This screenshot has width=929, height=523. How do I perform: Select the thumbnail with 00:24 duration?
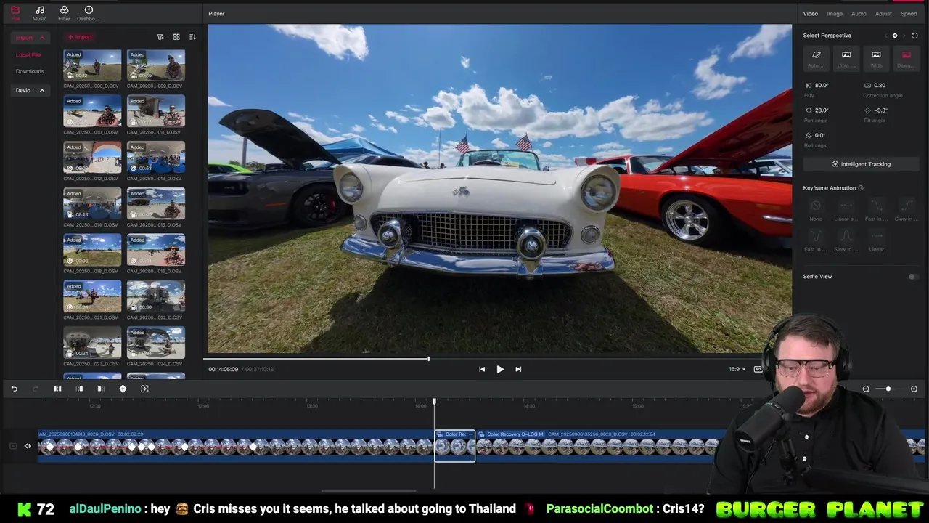pyautogui.click(x=92, y=343)
